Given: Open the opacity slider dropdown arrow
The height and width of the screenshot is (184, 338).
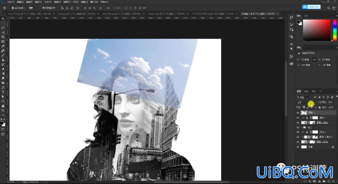Looking at the screenshot, I should (x=336, y=103).
